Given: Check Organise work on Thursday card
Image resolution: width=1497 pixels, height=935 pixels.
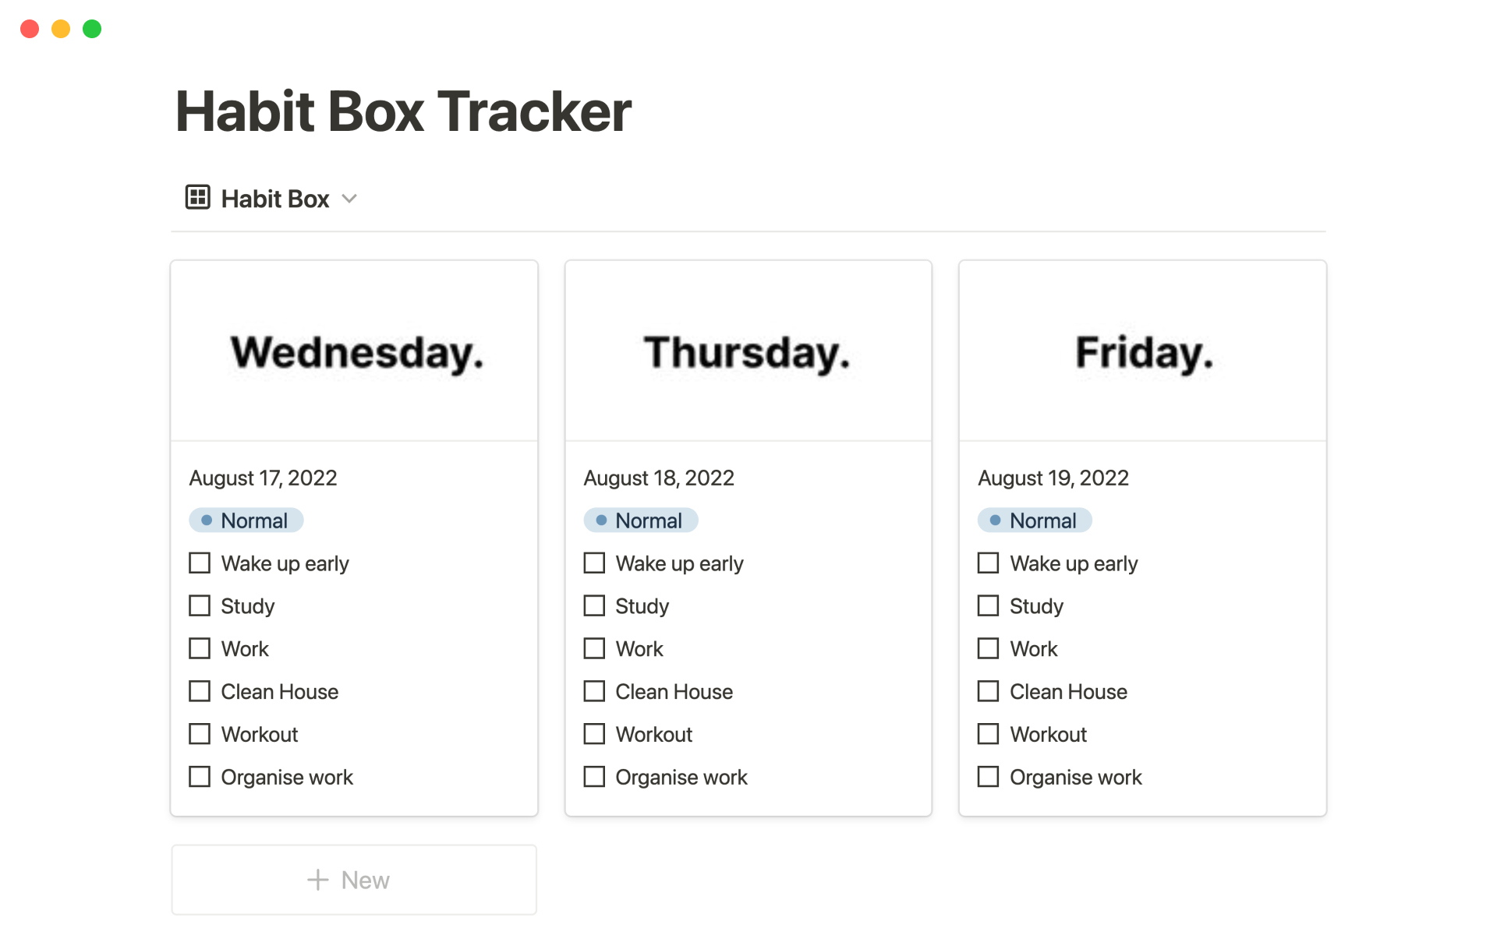Looking at the screenshot, I should (594, 777).
